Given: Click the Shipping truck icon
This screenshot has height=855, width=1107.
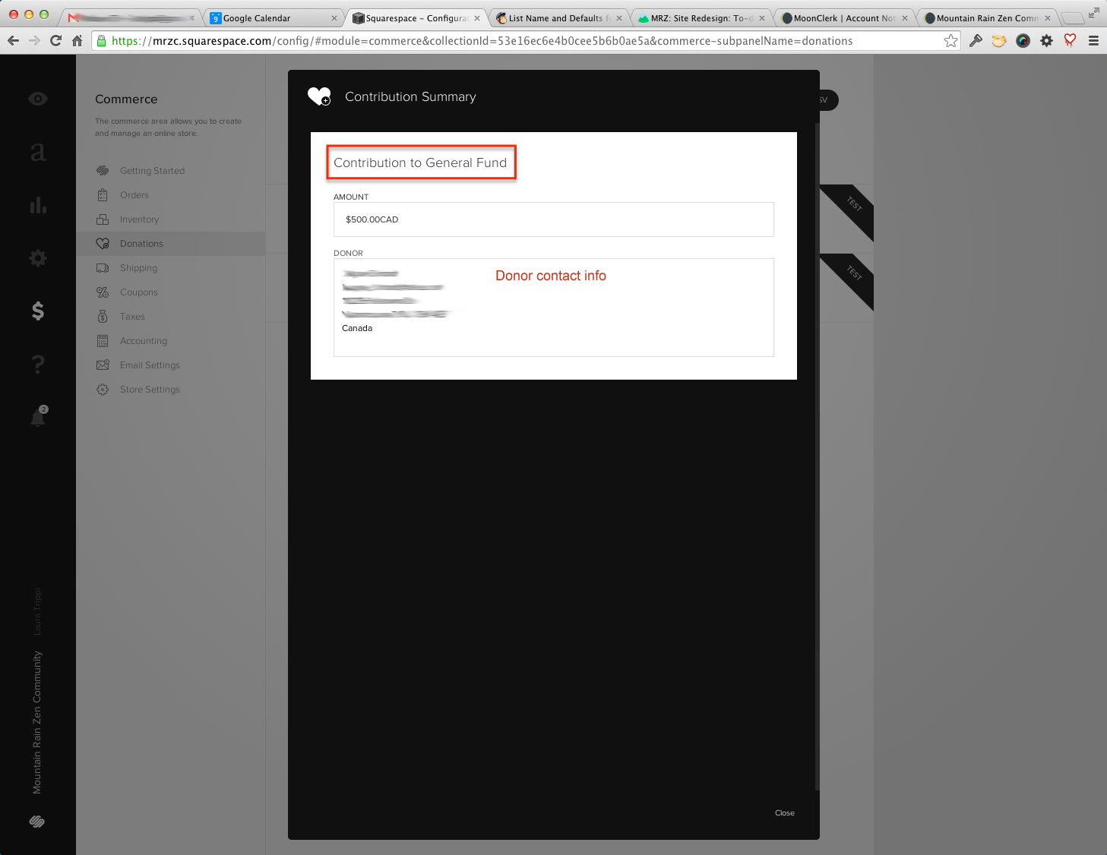Looking at the screenshot, I should pyautogui.click(x=103, y=268).
